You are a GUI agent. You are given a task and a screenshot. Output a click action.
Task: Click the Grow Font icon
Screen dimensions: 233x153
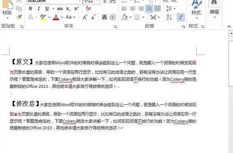click(85, 17)
